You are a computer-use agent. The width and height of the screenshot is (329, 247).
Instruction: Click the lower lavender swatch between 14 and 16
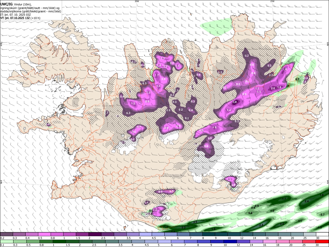(x=256, y=241)
